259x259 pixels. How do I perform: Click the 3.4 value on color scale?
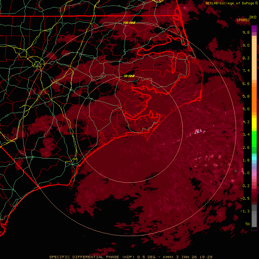[x=246, y=135]
